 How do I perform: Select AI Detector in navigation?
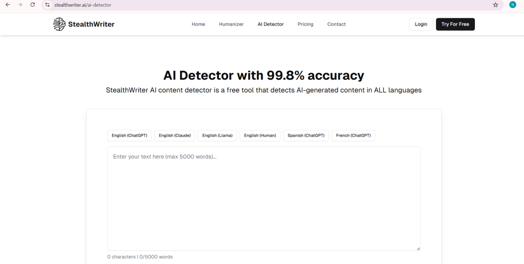(271, 24)
